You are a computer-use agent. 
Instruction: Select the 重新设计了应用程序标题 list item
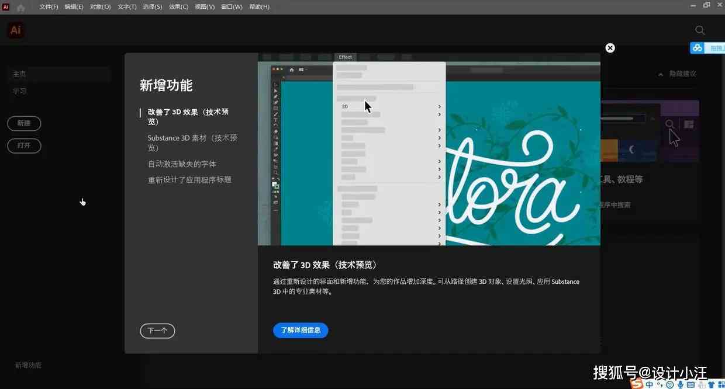(x=189, y=180)
